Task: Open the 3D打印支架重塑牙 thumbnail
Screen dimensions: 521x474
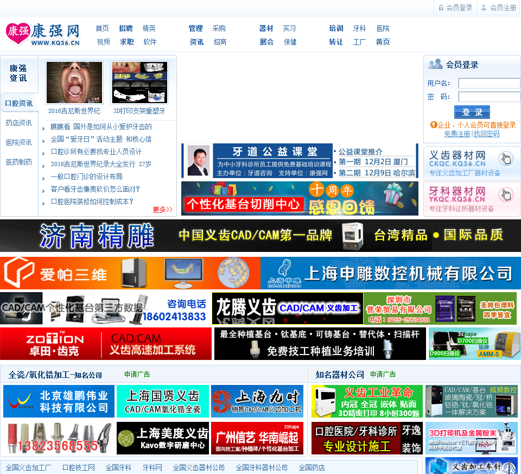Action: [x=139, y=83]
